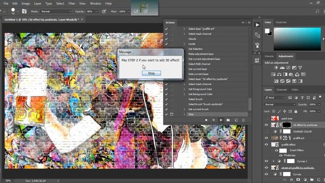Open the Brush presets icon in side dock
This screenshot has height=183, width=325.
point(257,45)
